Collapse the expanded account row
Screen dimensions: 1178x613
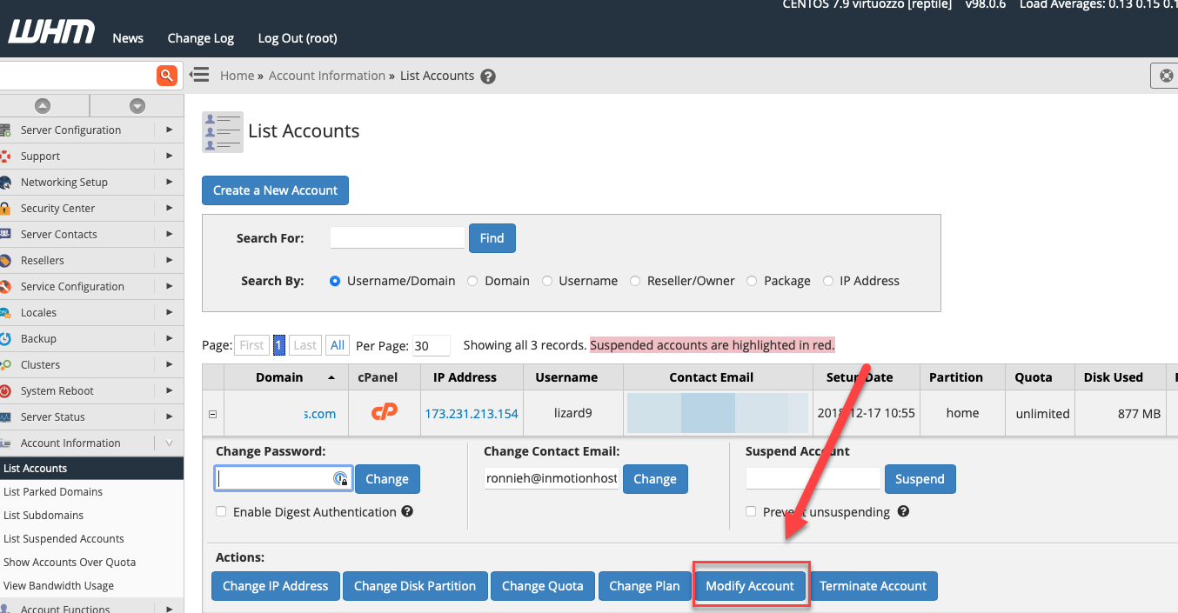pyautogui.click(x=213, y=414)
